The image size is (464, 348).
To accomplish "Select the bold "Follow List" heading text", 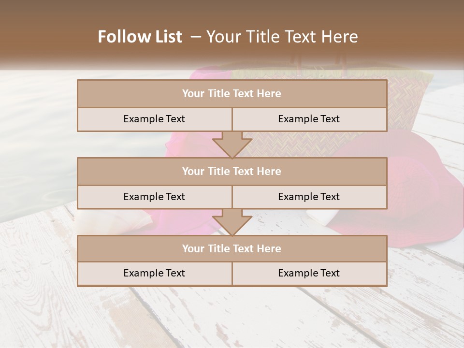I will click(x=140, y=37).
